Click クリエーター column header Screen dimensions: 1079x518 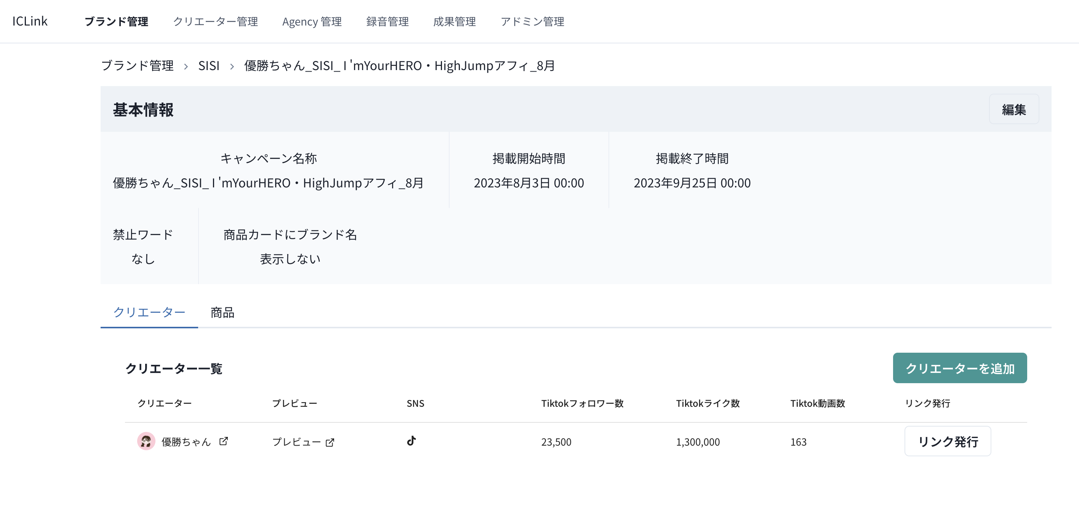(x=165, y=403)
